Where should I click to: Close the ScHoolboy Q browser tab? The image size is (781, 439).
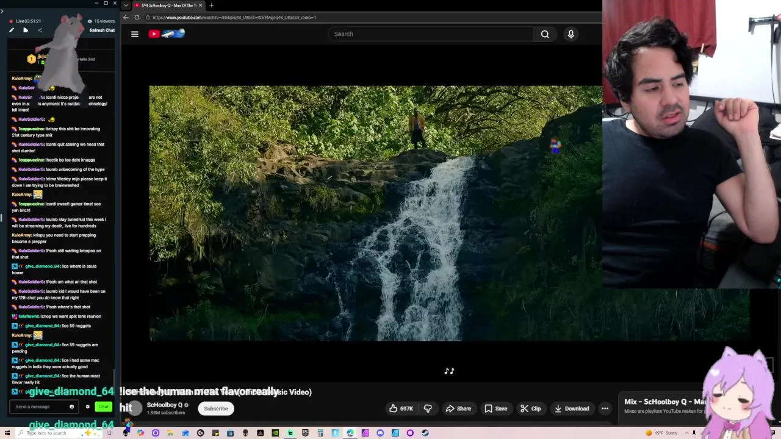(x=201, y=5)
